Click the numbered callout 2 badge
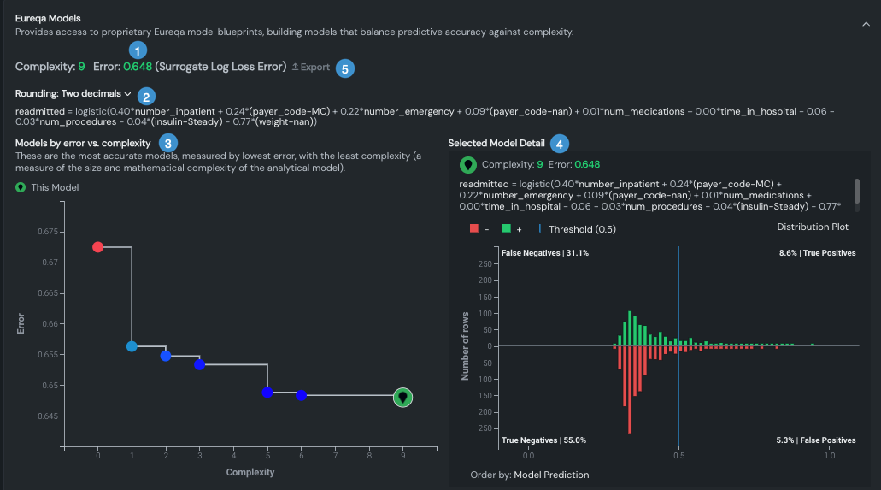 pos(148,97)
